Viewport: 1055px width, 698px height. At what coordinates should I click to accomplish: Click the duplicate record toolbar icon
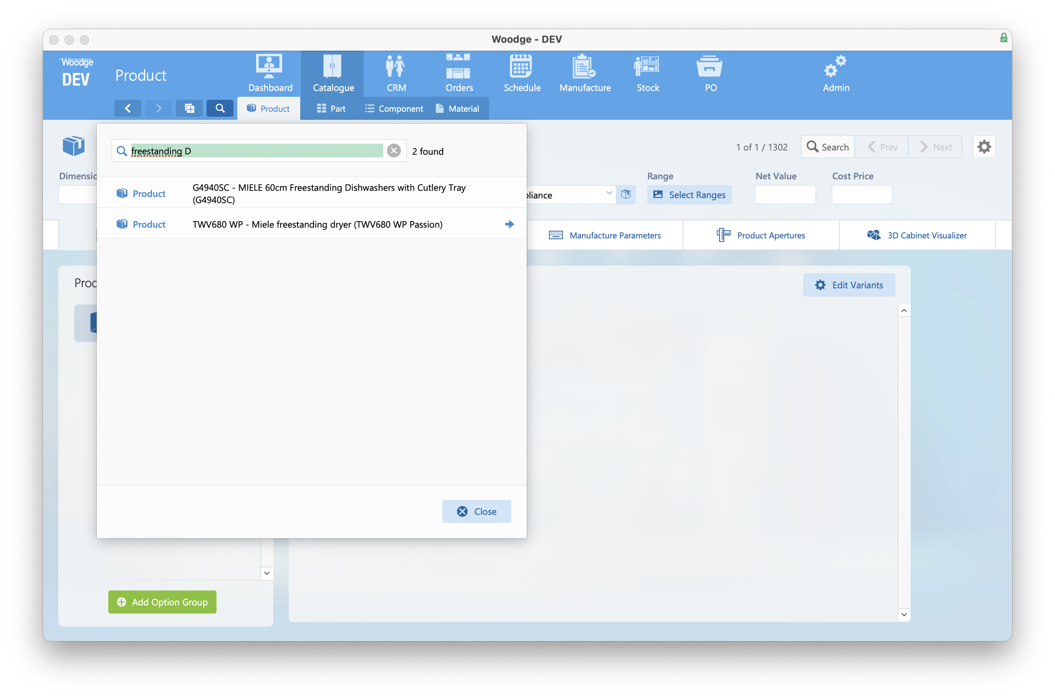click(189, 108)
